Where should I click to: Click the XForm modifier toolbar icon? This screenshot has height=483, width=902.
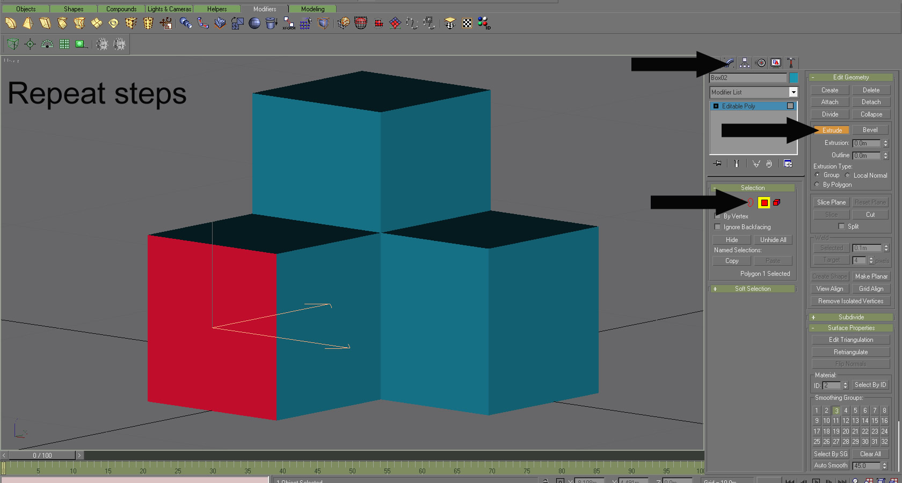[289, 23]
